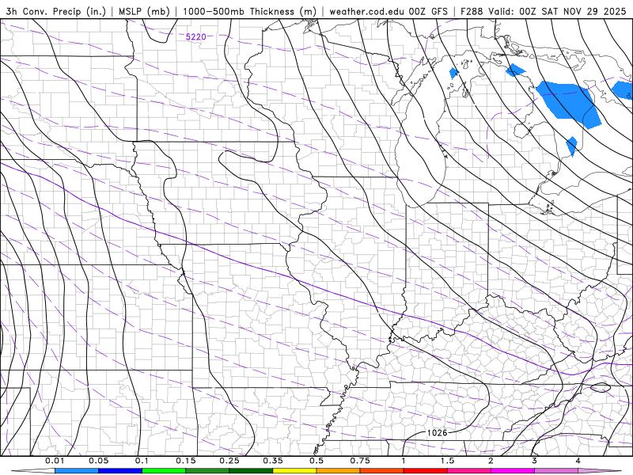Select the yellow legend color segment
The height and width of the screenshot is (475, 633).
(294, 471)
